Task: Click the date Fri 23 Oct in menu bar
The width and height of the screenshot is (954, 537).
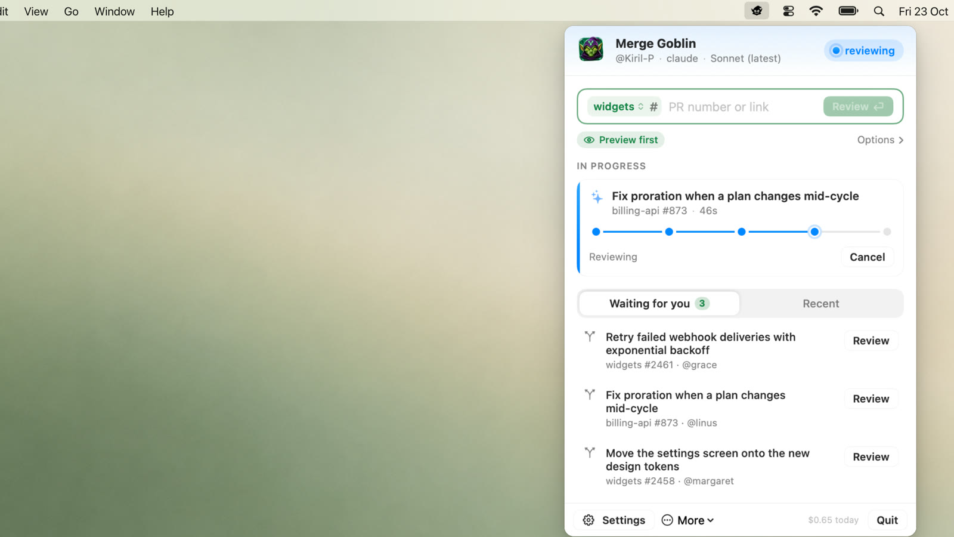Action: 923,11
